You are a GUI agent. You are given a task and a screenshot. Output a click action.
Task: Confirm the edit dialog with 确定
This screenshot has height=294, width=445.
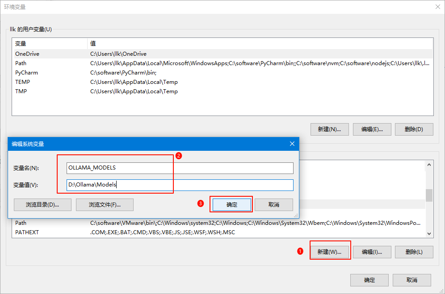pos(232,204)
